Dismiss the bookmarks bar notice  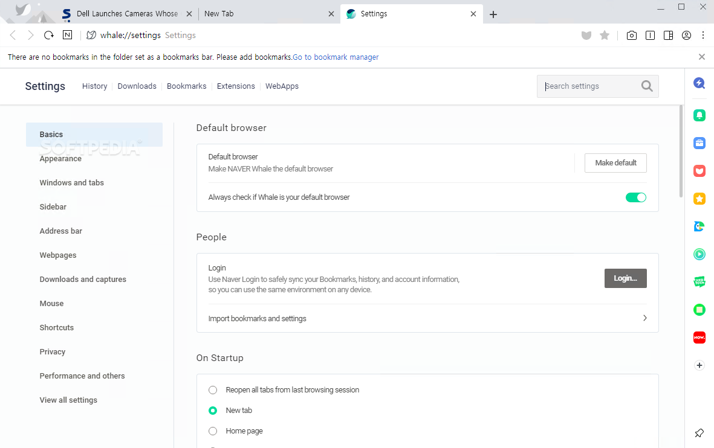pyautogui.click(x=702, y=57)
